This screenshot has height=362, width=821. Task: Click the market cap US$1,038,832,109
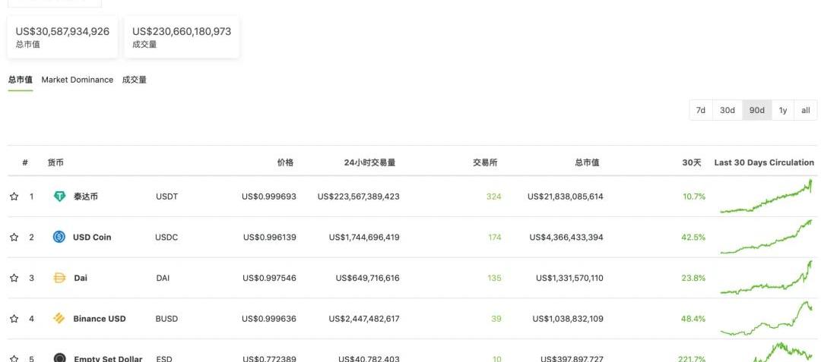click(x=568, y=319)
